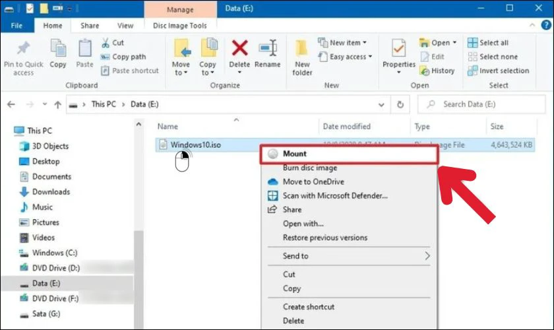Click the red Delete X icon

pyautogui.click(x=239, y=48)
